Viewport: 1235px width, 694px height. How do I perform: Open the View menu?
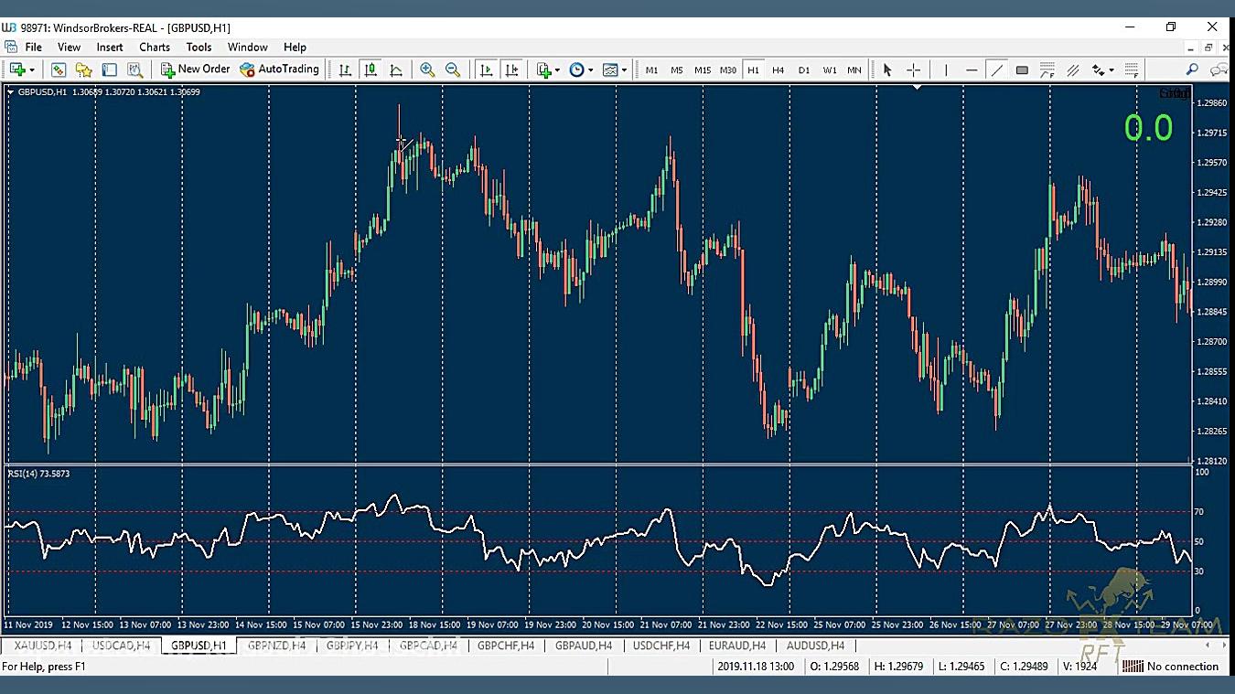coord(70,47)
